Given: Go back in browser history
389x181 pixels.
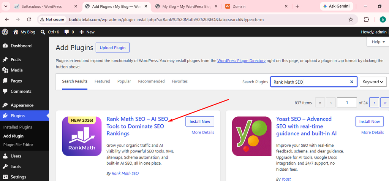Looking at the screenshot, I should click(x=7, y=20).
